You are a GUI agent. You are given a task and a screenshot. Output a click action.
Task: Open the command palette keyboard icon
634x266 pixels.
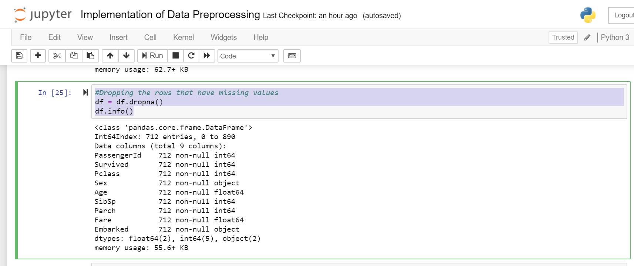pos(292,56)
